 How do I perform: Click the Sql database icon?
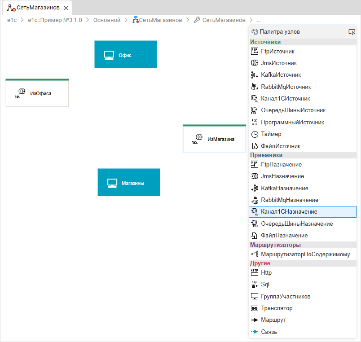point(255,285)
